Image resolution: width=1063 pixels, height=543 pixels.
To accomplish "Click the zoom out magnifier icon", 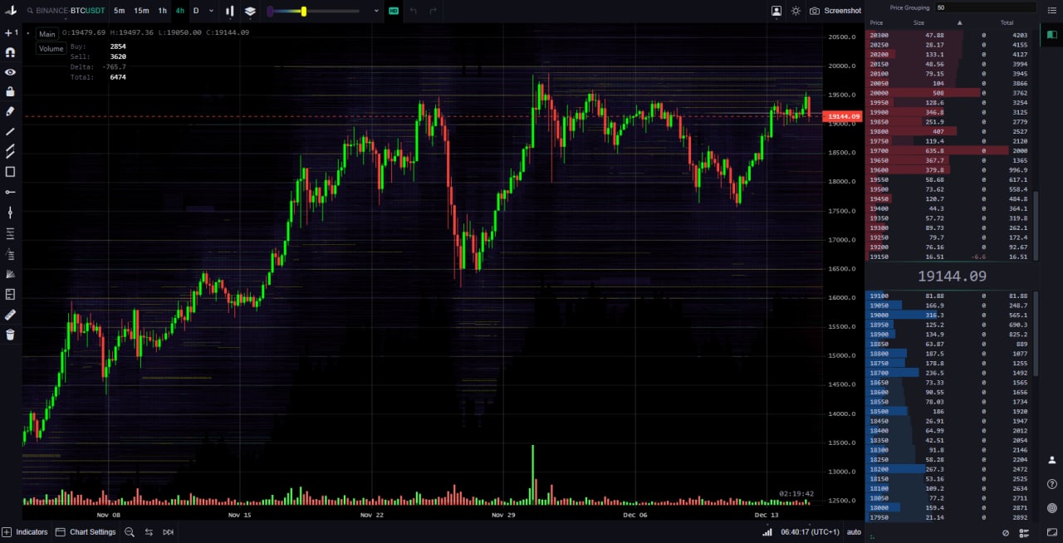I will 130,532.
